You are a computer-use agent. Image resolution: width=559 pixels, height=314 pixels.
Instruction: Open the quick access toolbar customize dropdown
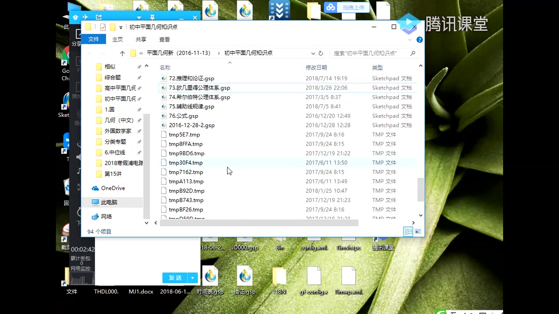pyautogui.click(x=121, y=27)
